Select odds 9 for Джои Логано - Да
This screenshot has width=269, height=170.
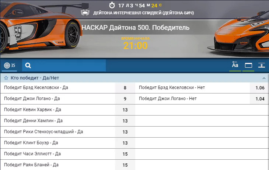[x=125, y=99]
